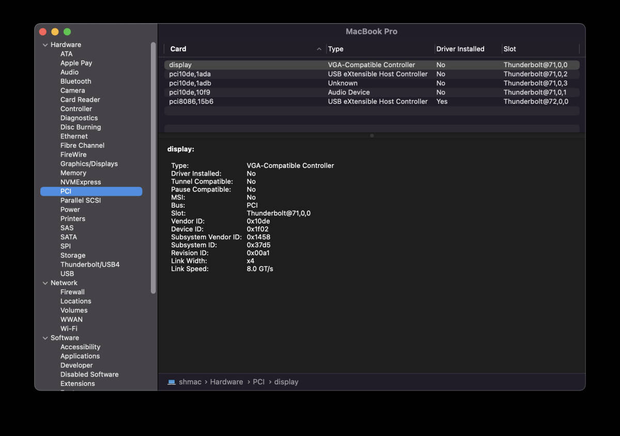The width and height of the screenshot is (620, 436).
Task: Choose Wi-Fi under Network
Action: 69,329
